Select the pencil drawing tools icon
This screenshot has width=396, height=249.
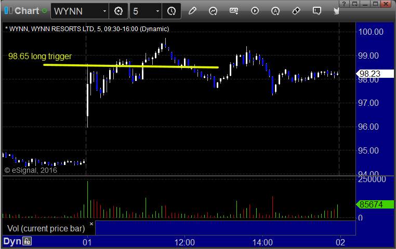192,11
